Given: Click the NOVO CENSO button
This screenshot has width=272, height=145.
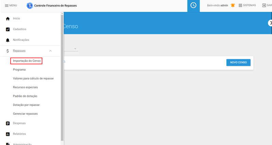Looking at the screenshot, I should pos(238,63).
